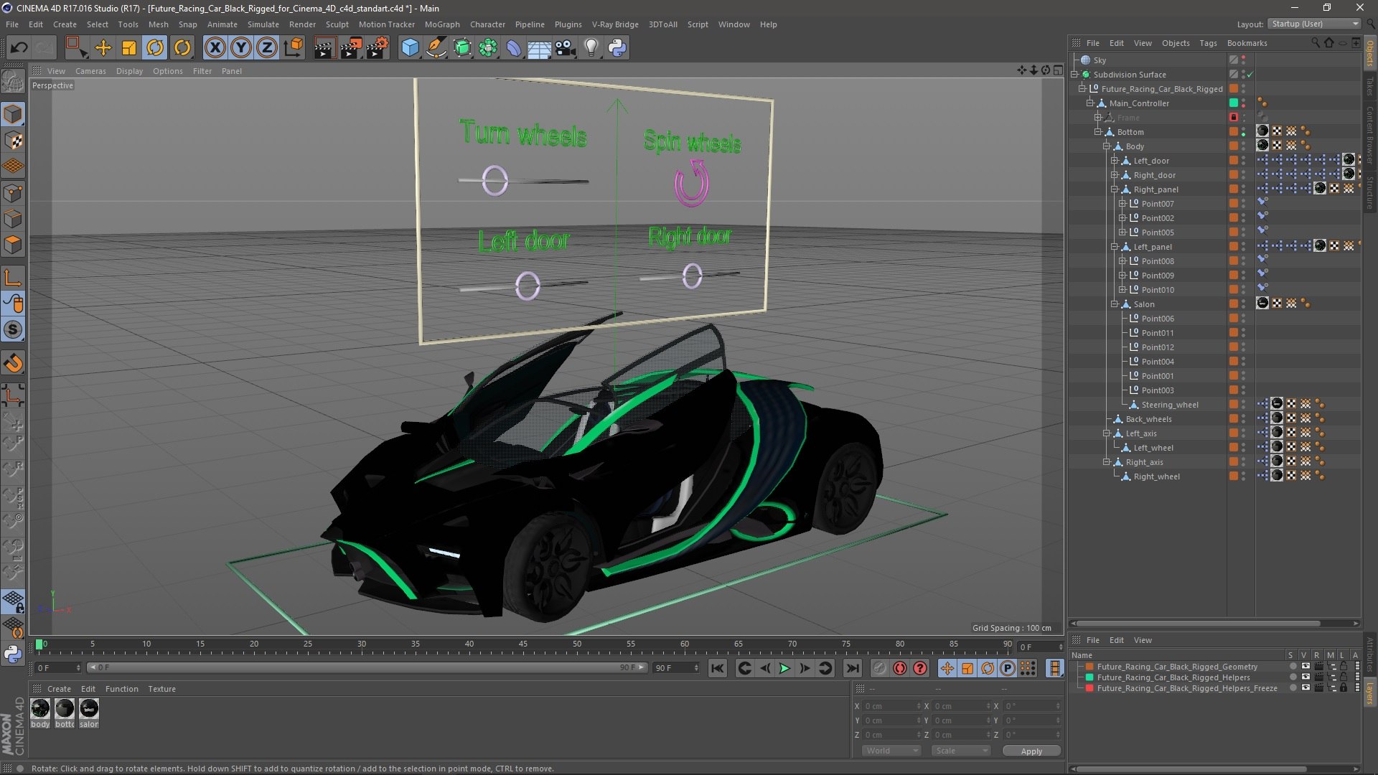This screenshot has width=1378, height=775.
Task: Collapse the Salon object node
Action: [1114, 304]
